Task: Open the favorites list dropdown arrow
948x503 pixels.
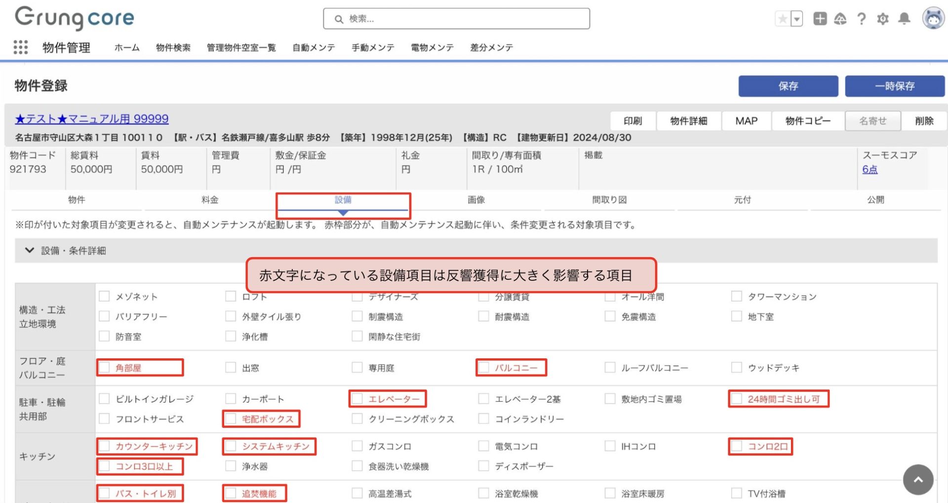Action: 796,19
